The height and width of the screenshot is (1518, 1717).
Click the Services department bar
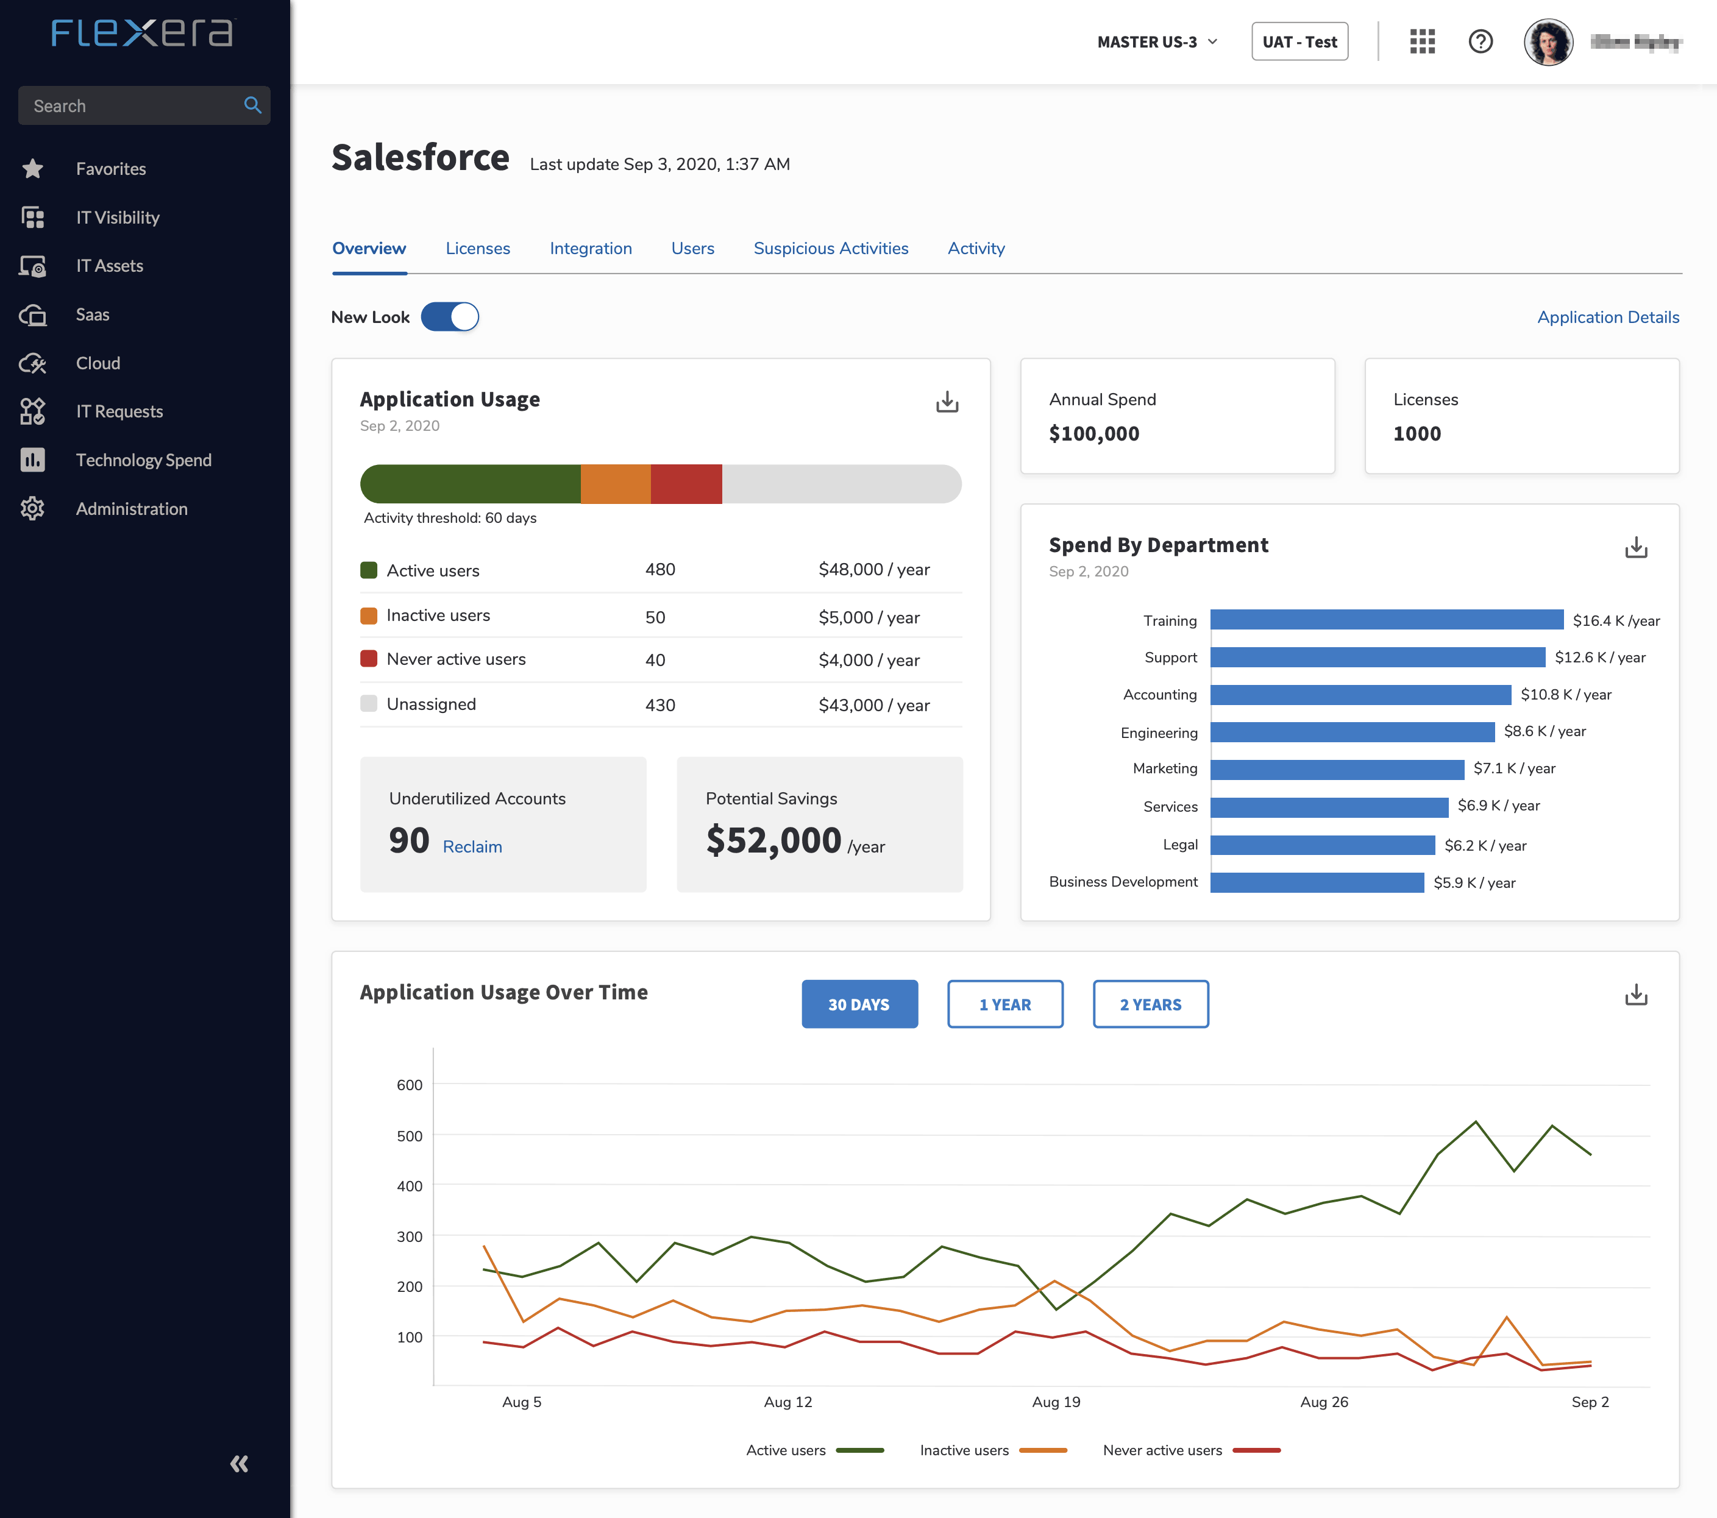(1329, 806)
